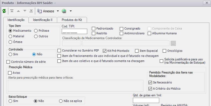Select Prótese item type

point(36,31)
